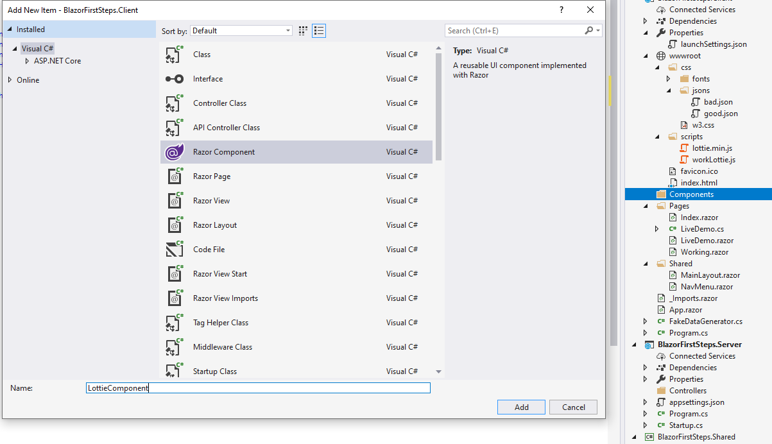Click the good.json file icon
The height and width of the screenshot is (444, 772).
[x=696, y=114]
